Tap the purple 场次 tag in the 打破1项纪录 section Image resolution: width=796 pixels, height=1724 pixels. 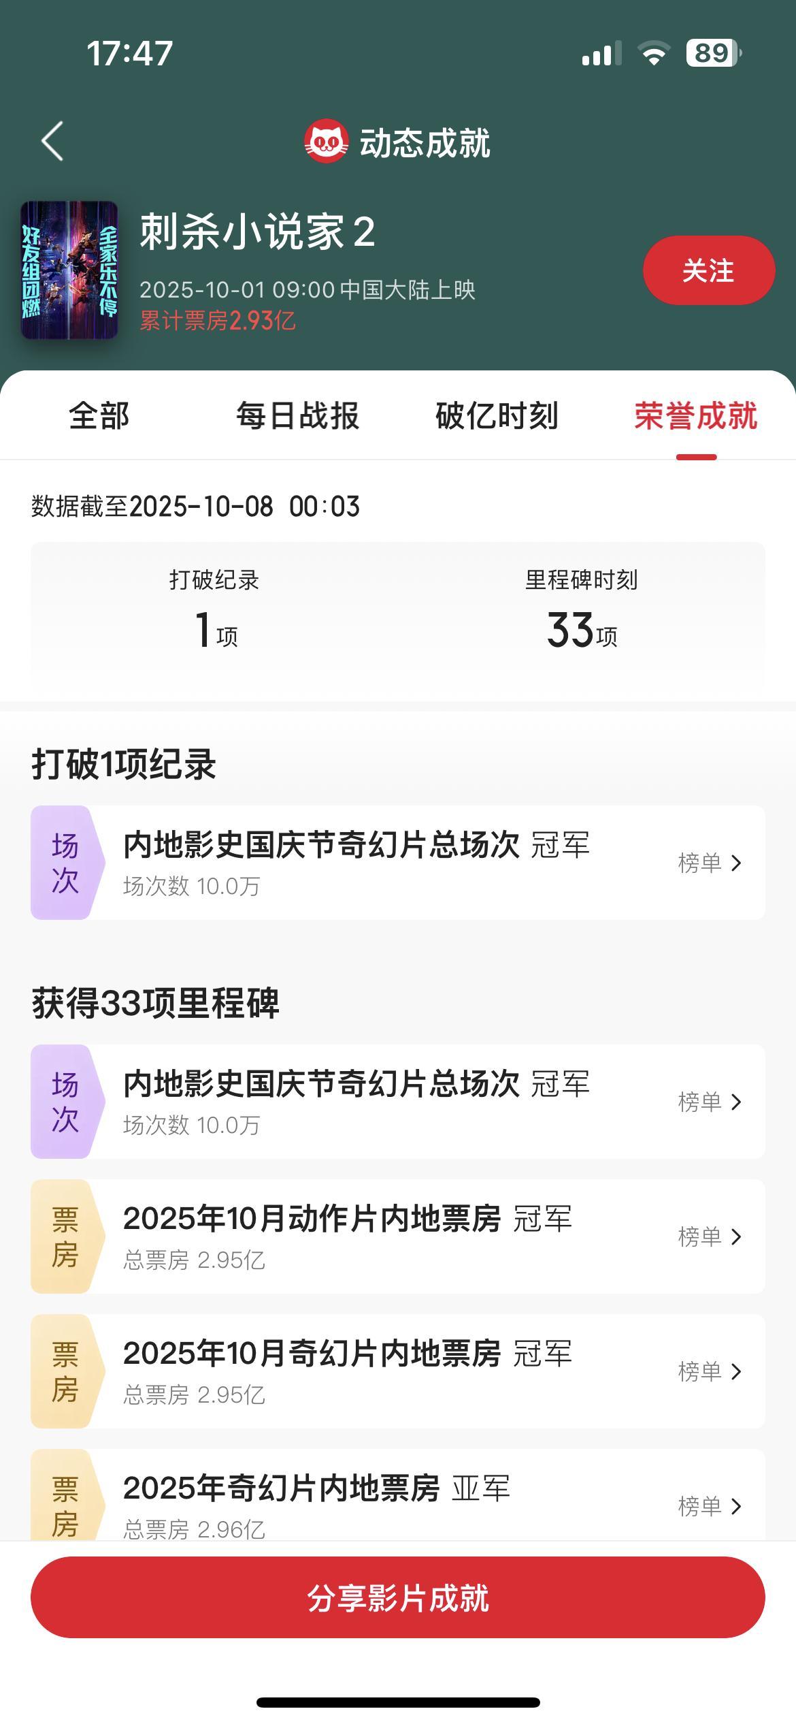(x=65, y=863)
